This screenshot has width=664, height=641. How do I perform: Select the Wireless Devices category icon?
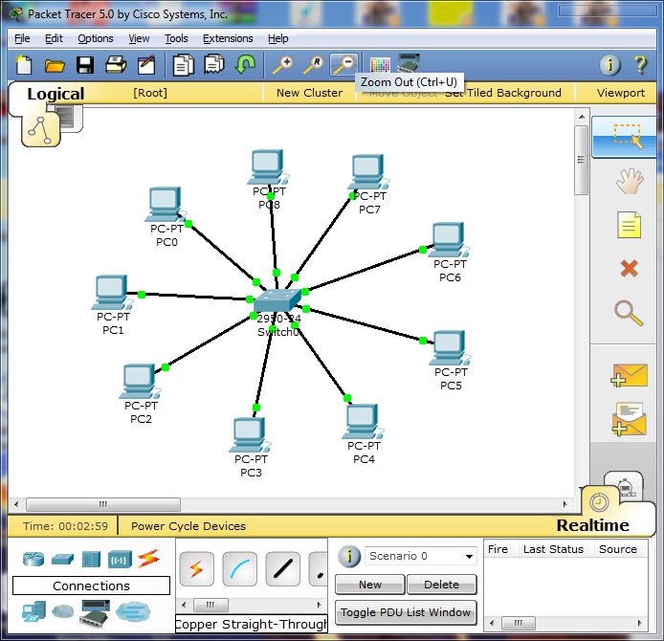click(x=120, y=560)
